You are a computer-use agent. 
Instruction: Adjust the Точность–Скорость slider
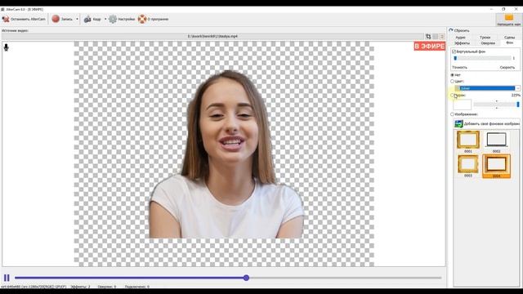click(x=483, y=58)
